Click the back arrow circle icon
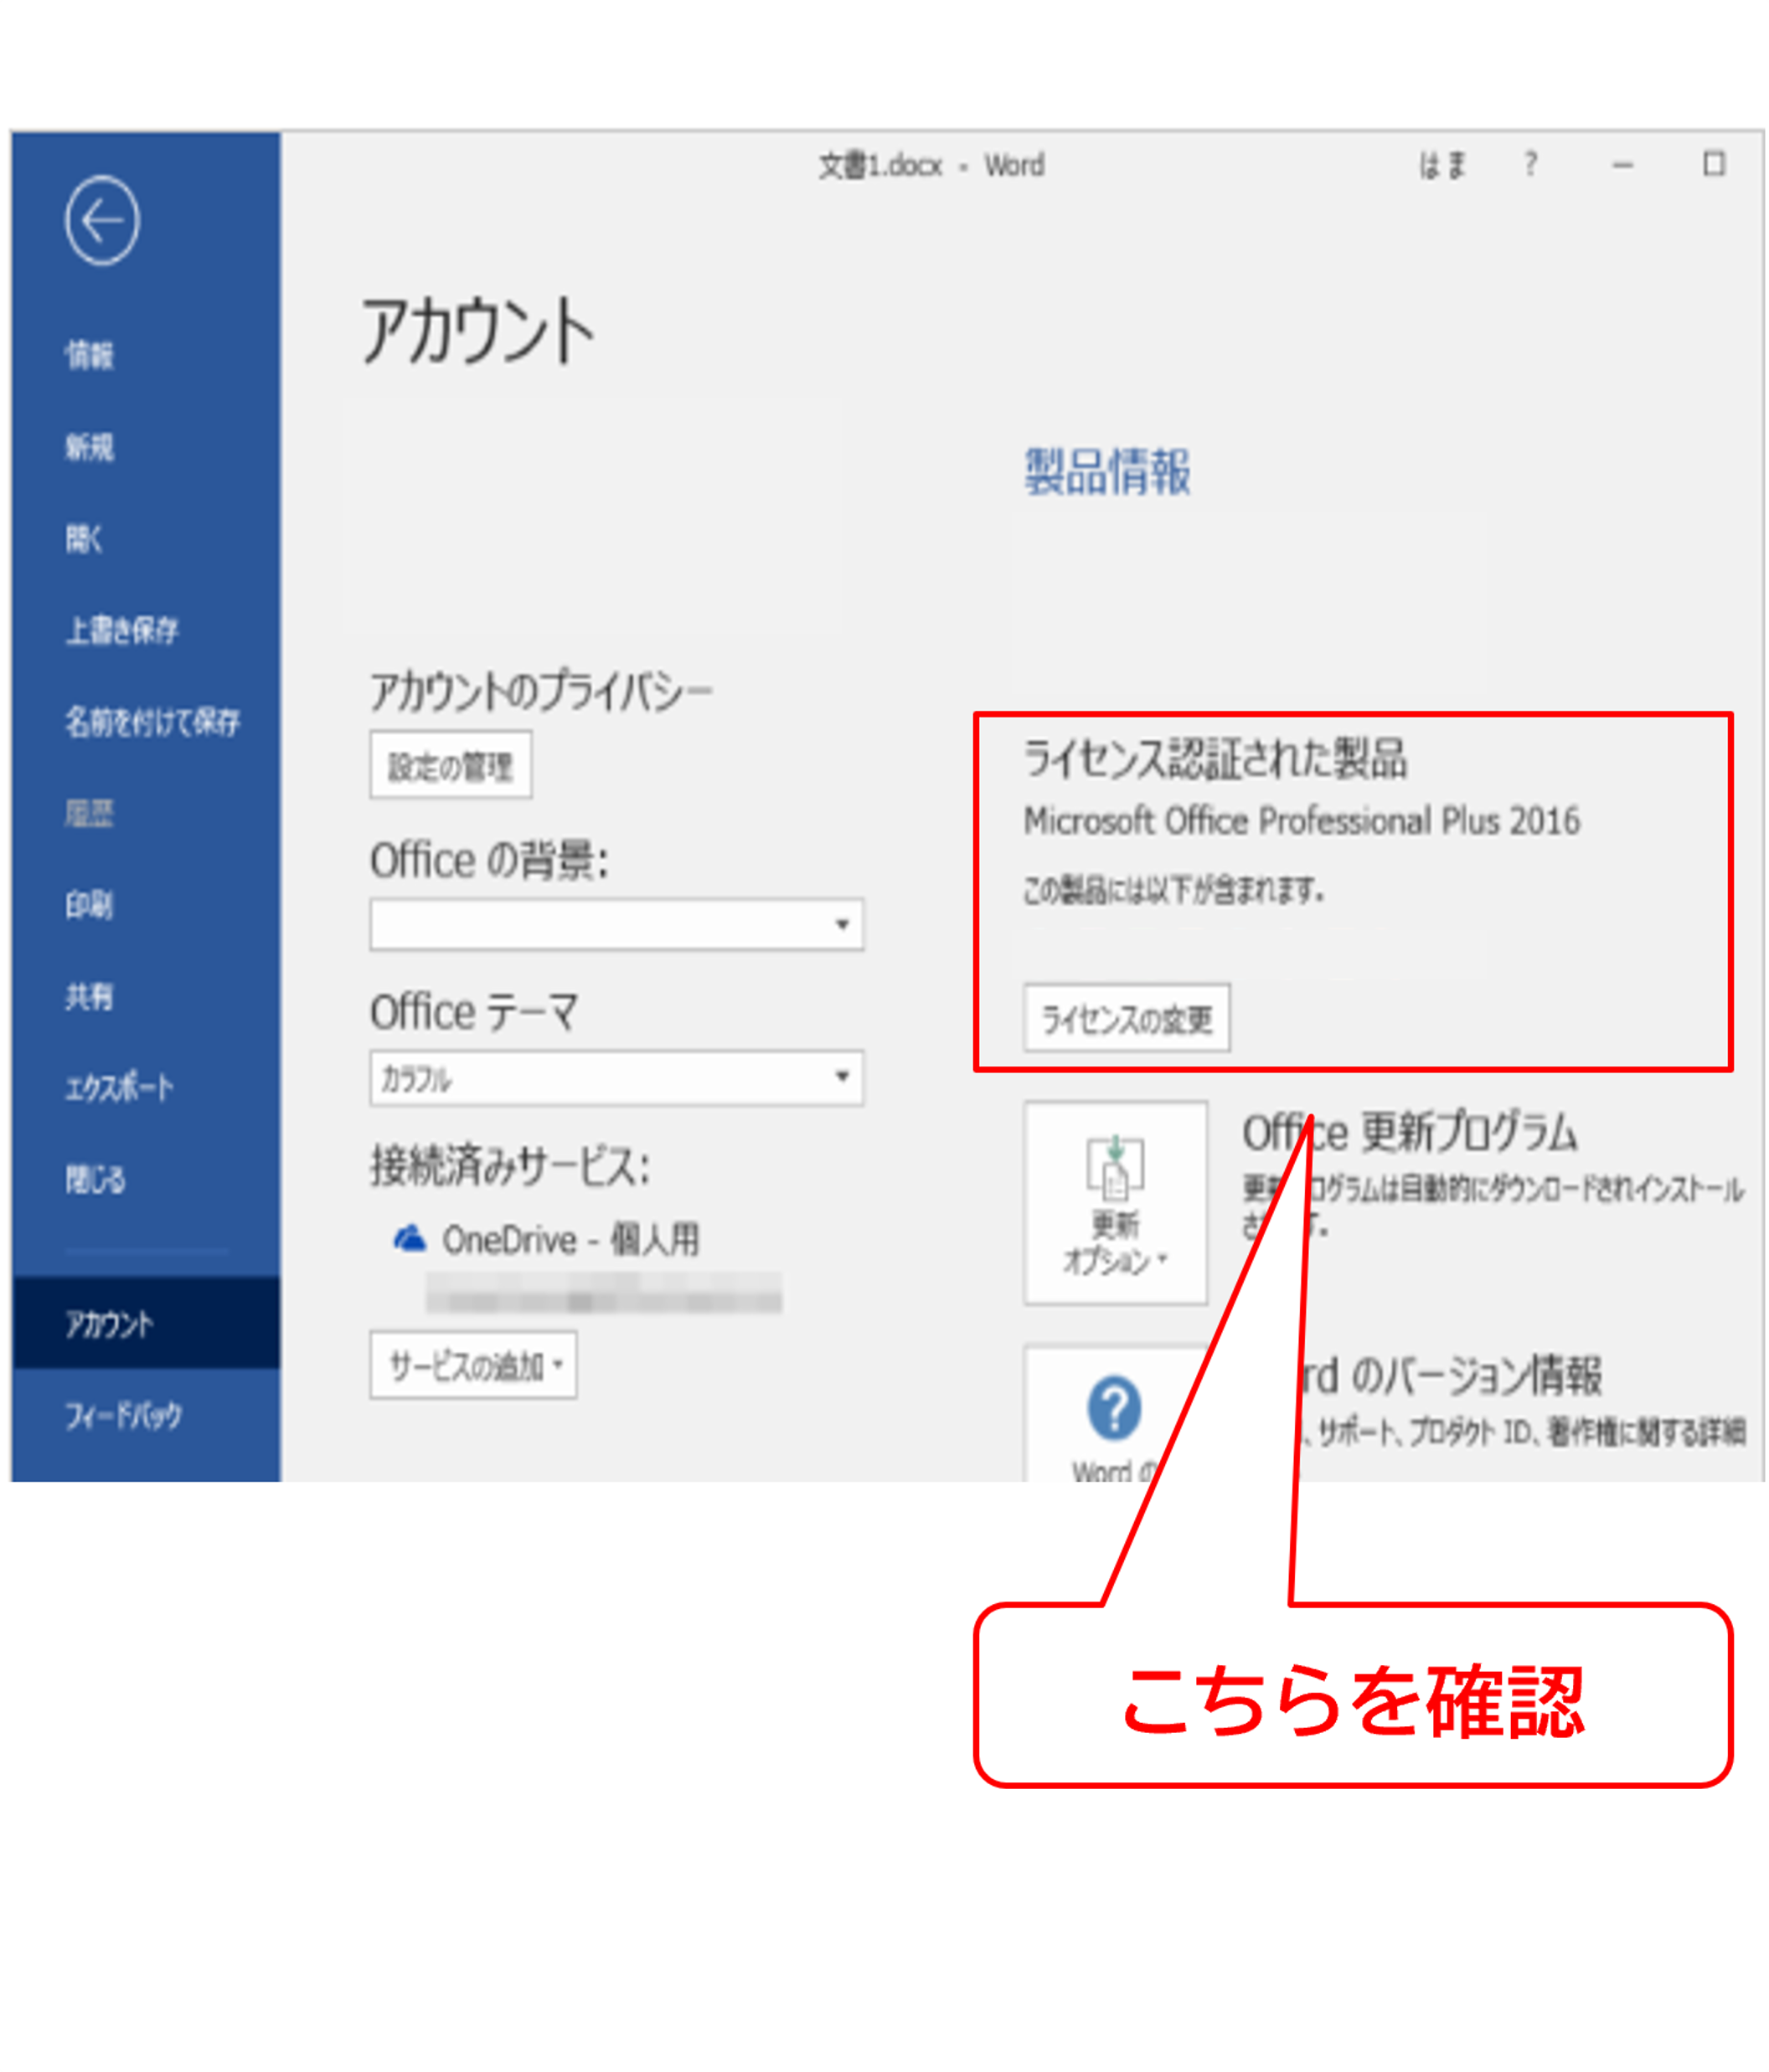The image size is (1769, 2072). 102,220
